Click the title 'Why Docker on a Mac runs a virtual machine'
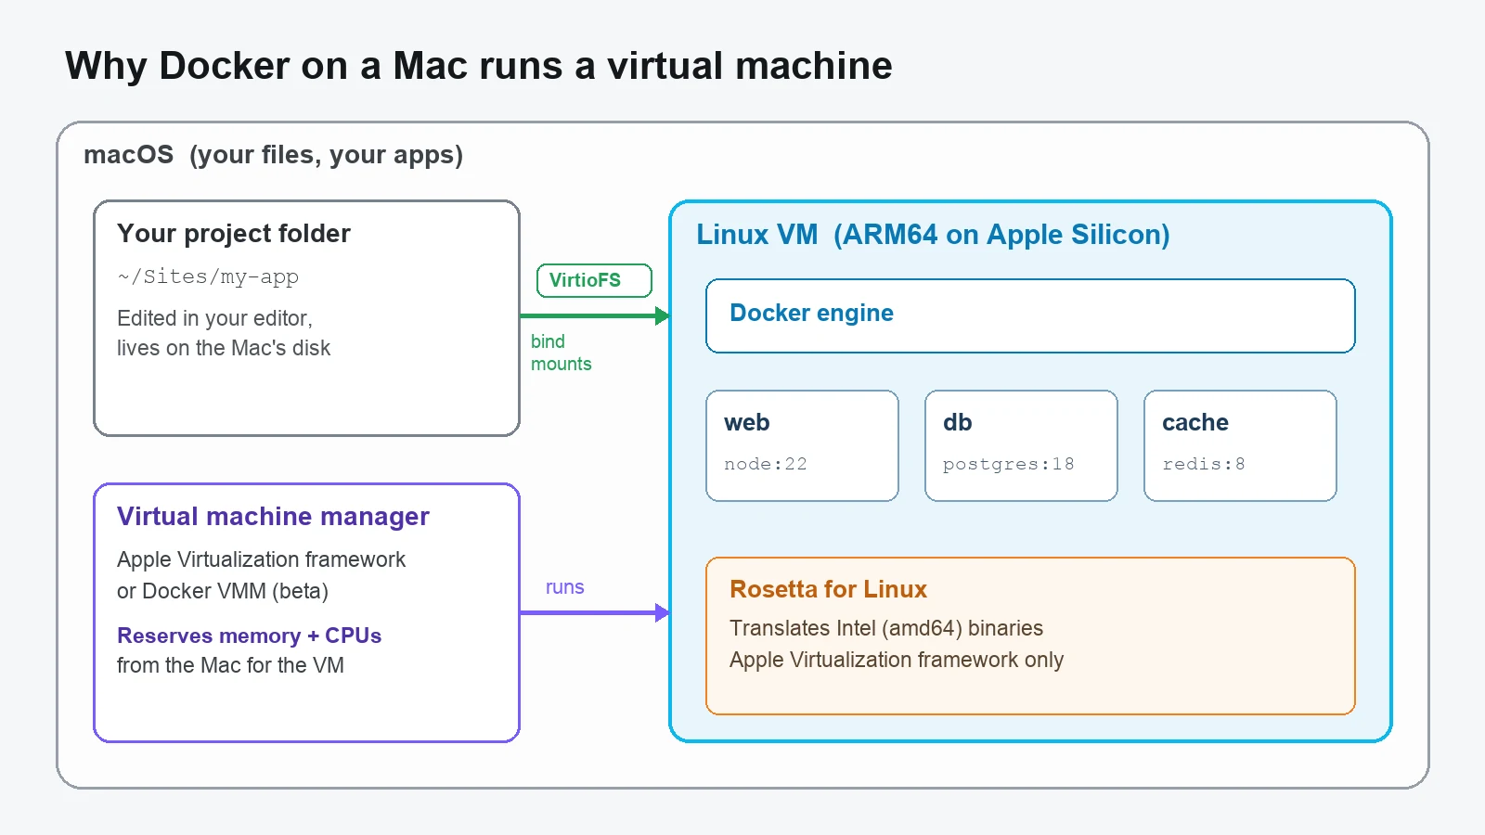The width and height of the screenshot is (1485, 835). 479,67
